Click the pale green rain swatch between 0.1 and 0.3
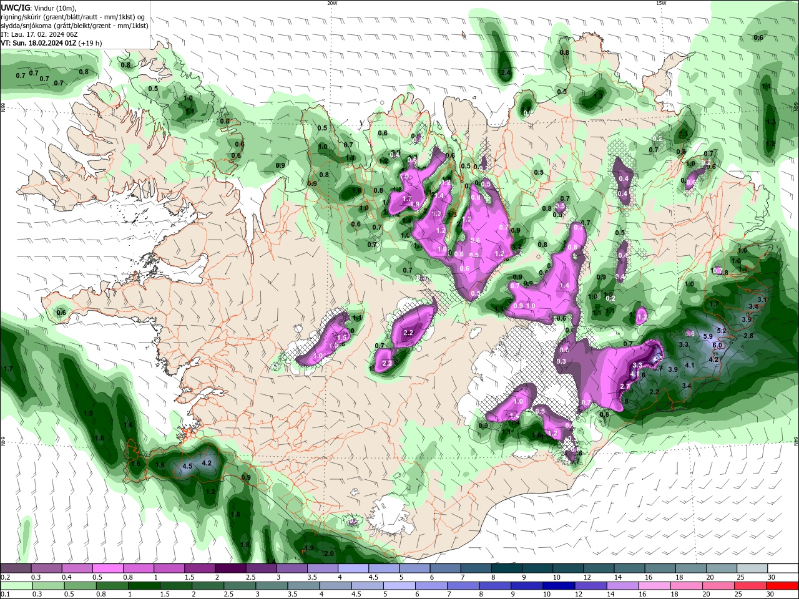Screen dimensions: 799x599 pyautogui.click(x=16, y=586)
